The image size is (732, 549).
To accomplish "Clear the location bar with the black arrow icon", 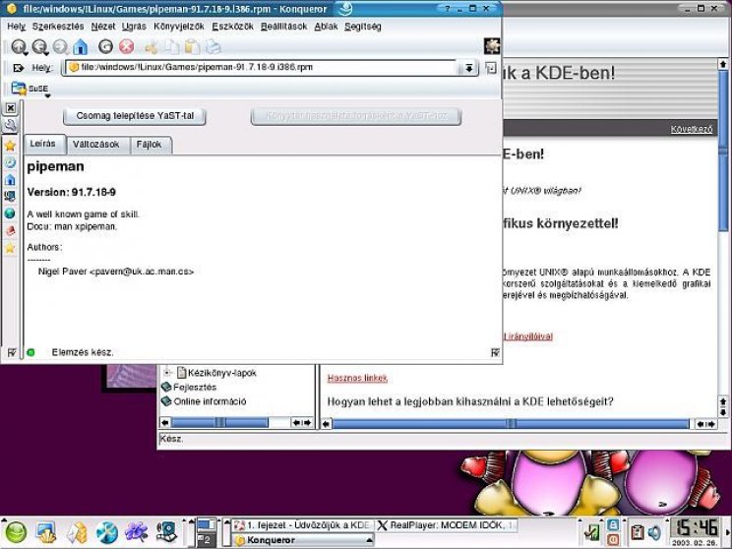I will point(19,68).
